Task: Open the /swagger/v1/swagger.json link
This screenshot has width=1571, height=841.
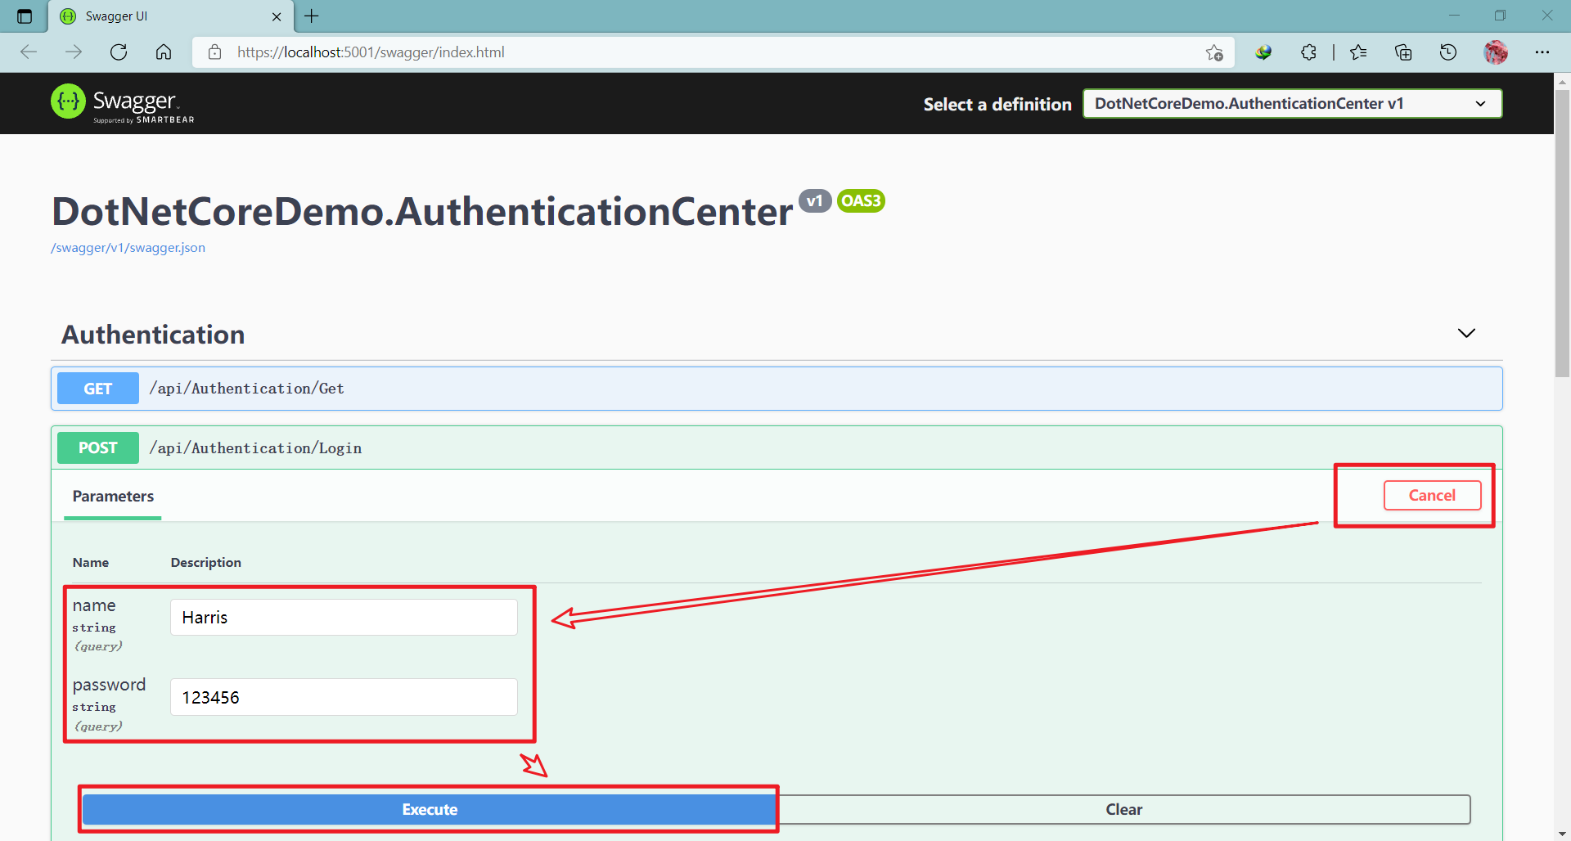Action: click(128, 248)
